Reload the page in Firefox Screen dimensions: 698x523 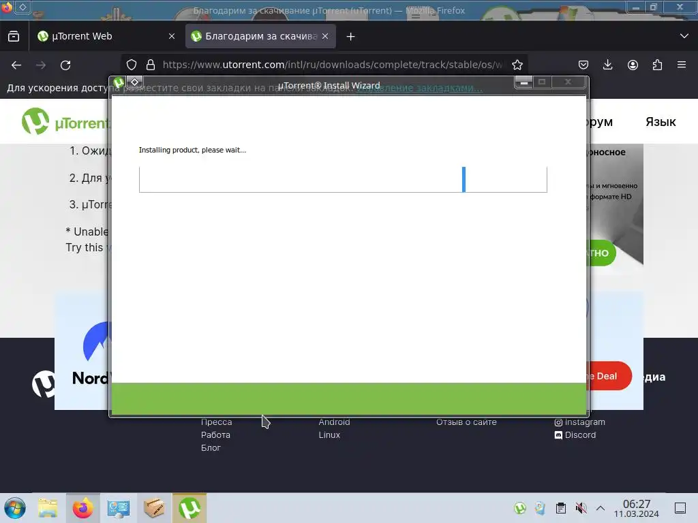click(65, 65)
